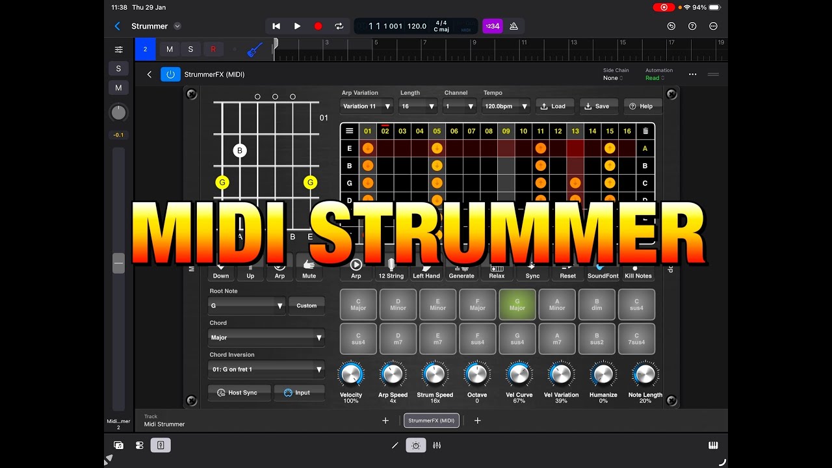Open the help question mark in top bar

692,26
